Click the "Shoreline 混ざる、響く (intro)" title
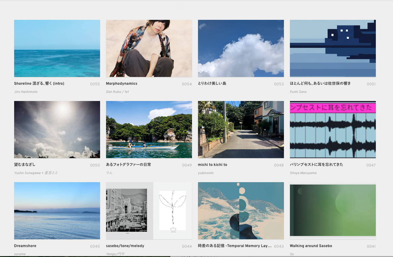Image resolution: width=393 pixels, height=257 pixels. [x=39, y=84]
